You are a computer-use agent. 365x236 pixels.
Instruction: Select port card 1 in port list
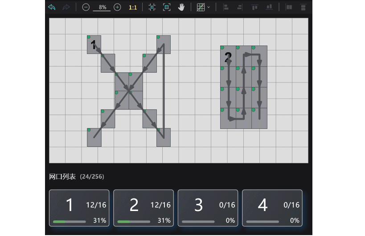79,208
